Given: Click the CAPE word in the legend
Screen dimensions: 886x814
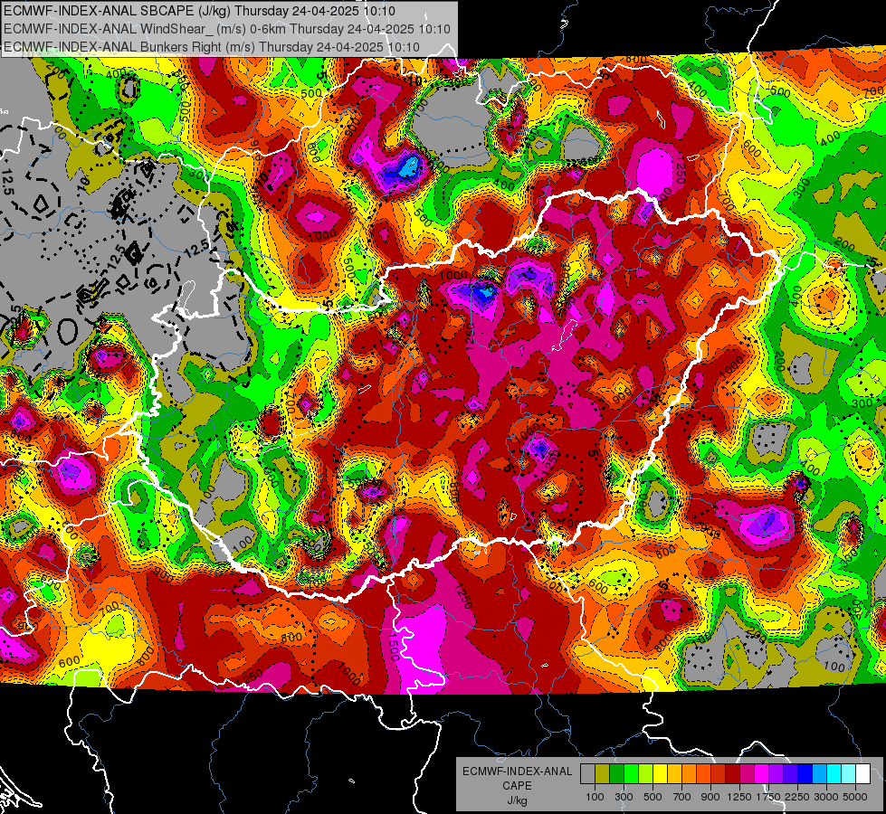Looking at the screenshot, I should click(x=517, y=786).
